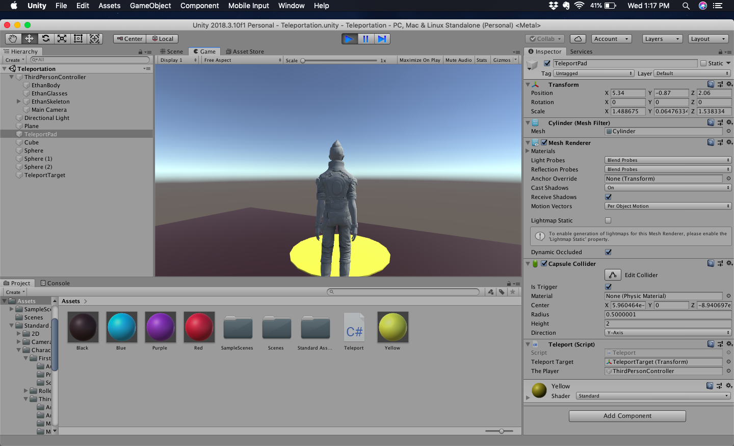Image resolution: width=734 pixels, height=446 pixels.
Task: Open the Tag dropdown
Action: pos(594,73)
